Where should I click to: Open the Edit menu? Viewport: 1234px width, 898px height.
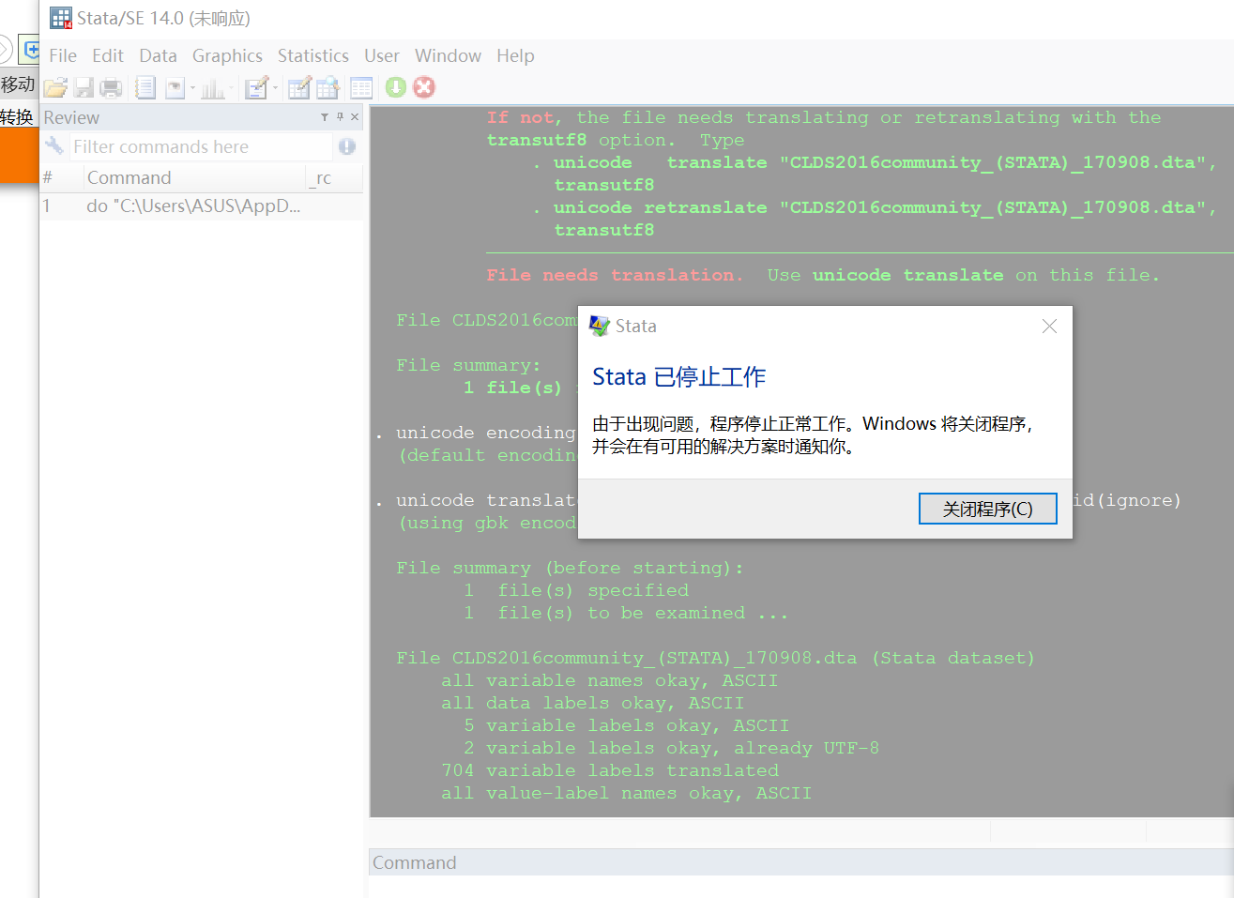tap(108, 55)
